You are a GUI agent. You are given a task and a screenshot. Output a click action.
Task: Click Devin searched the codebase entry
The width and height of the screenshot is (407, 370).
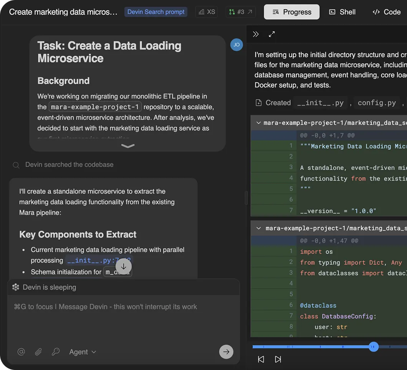(x=69, y=165)
